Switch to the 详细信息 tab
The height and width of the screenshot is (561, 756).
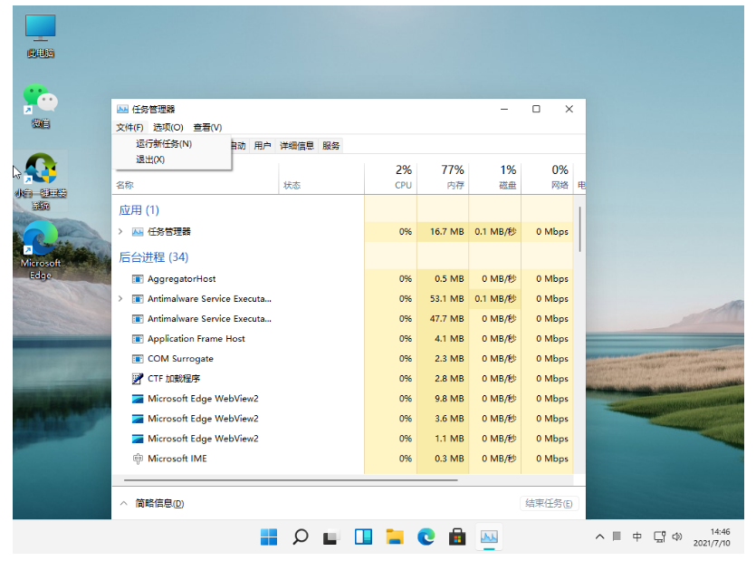(296, 146)
